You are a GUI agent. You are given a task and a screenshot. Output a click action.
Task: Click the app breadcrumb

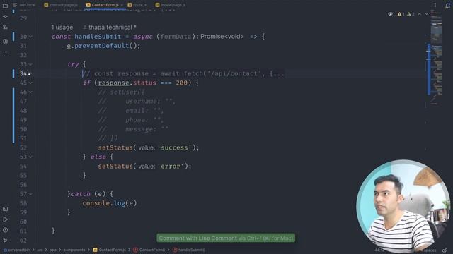point(53,250)
